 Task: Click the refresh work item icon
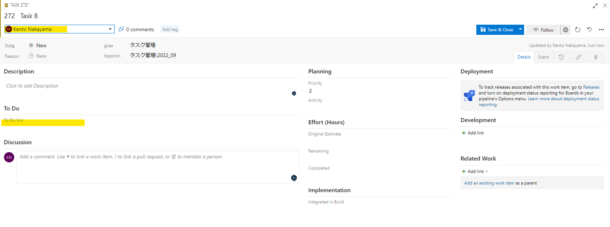tap(578, 30)
